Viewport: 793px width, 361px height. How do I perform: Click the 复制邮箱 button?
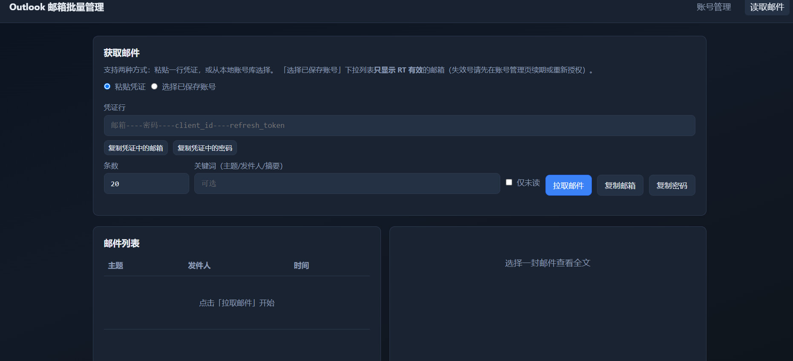pos(620,185)
